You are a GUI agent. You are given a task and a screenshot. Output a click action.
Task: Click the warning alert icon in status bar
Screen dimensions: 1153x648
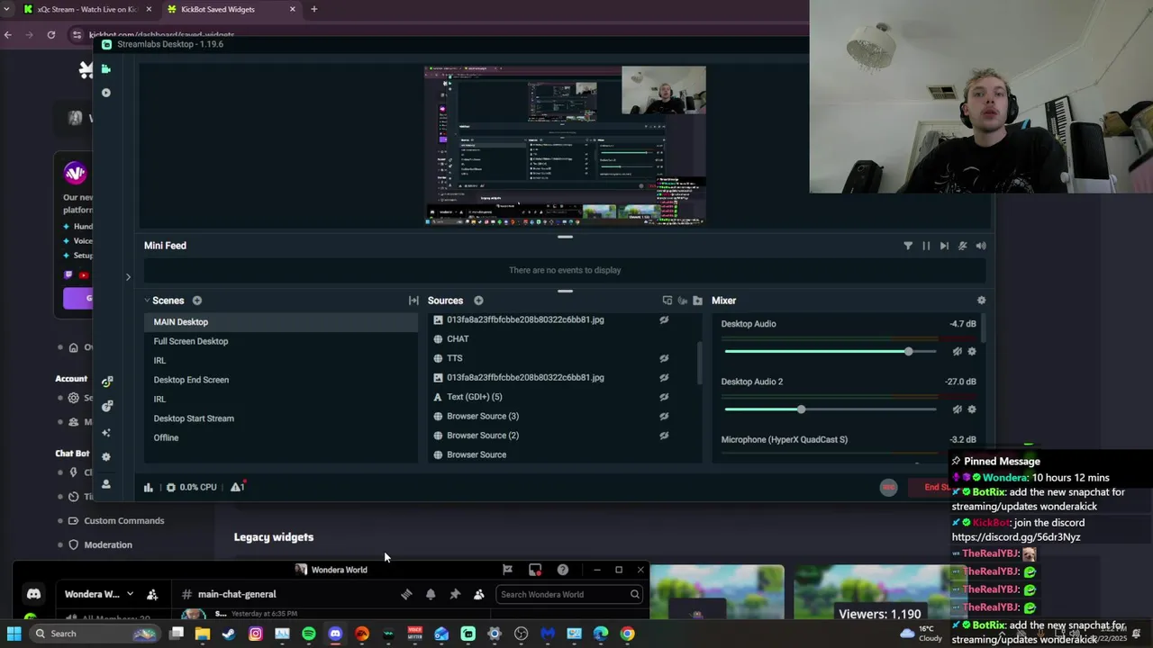pos(237,487)
